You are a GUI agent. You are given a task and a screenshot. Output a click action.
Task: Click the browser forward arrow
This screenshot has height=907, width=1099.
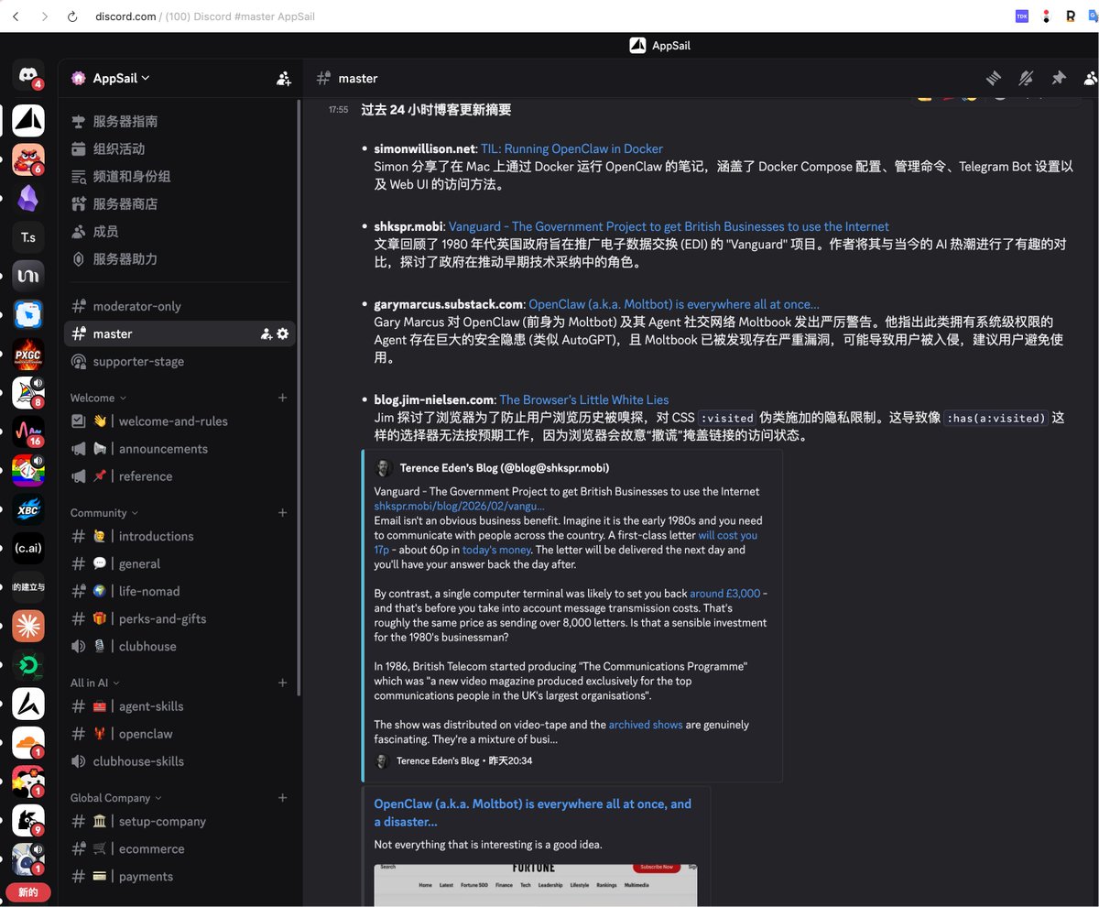(x=45, y=16)
